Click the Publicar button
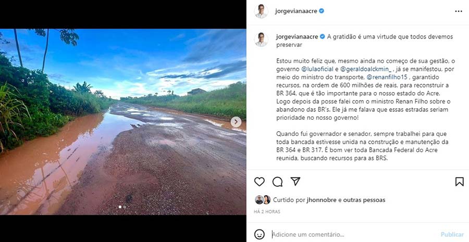 [452, 235]
